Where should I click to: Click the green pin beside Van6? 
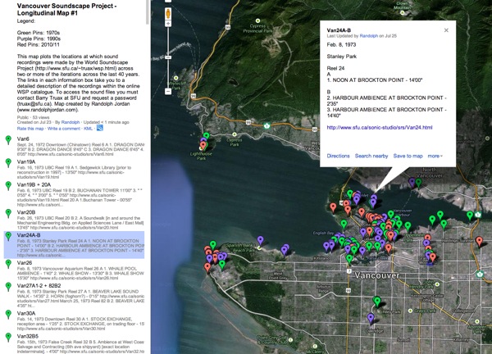(8, 140)
